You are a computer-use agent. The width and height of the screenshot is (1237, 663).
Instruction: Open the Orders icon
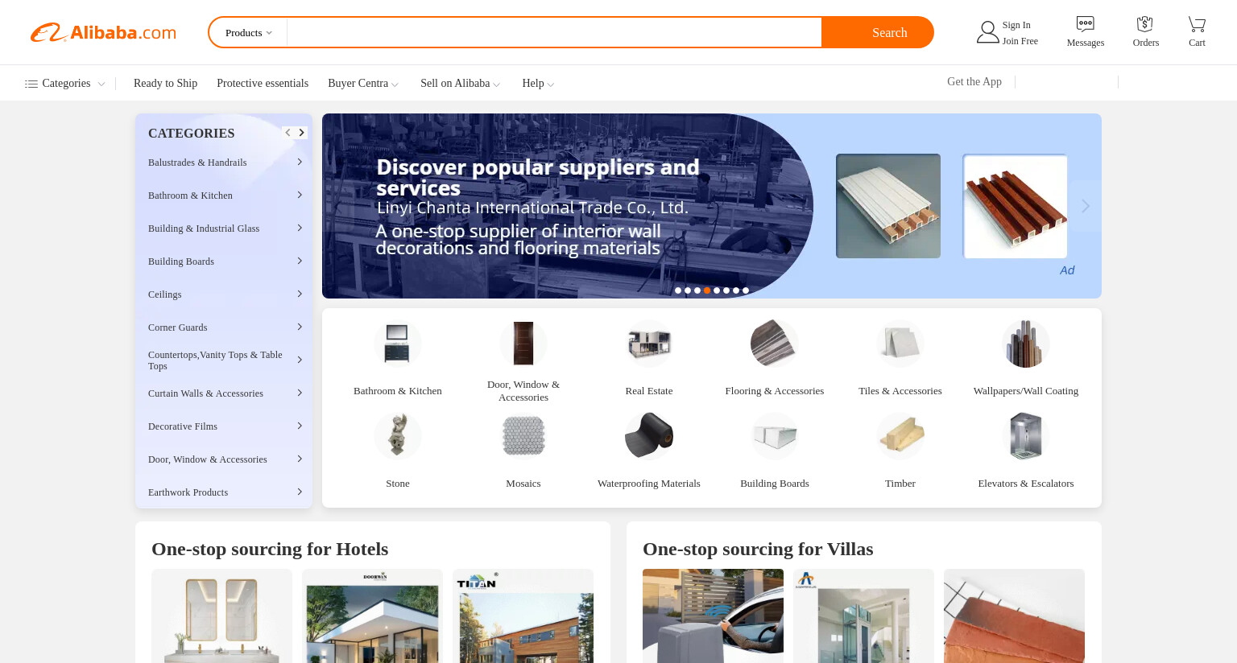pos(1145,24)
